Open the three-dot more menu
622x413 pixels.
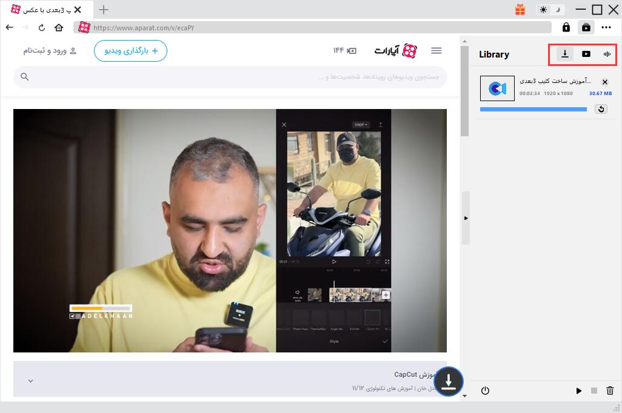[606, 27]
